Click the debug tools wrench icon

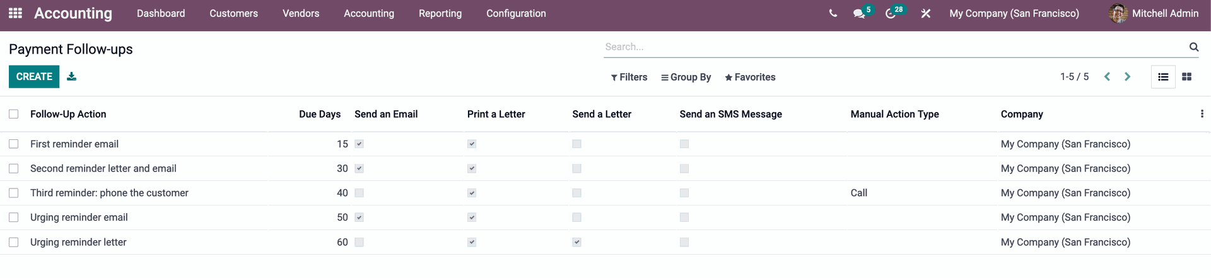pos(925,13)
